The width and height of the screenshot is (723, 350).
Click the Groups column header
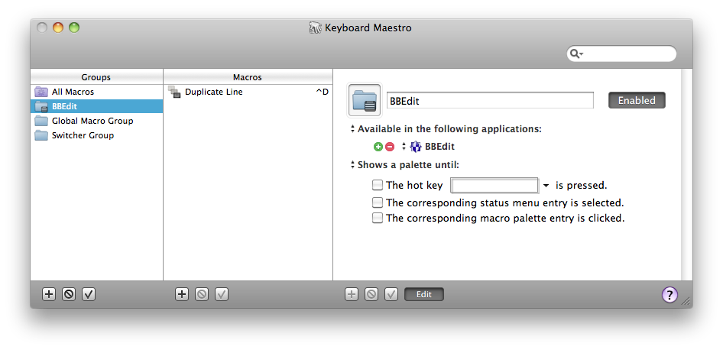click(x=96, y=77)
